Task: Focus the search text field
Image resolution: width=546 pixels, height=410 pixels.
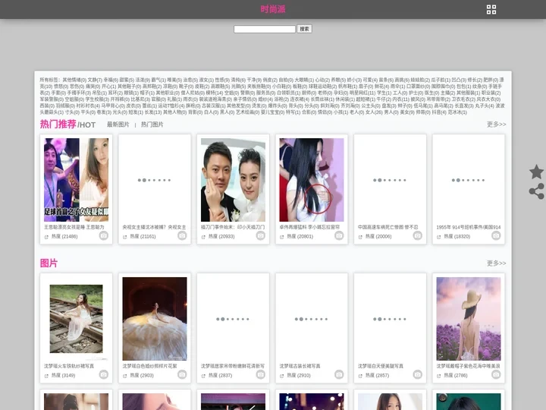Action: [265, 29]
